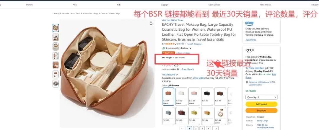This screenshot has height=130, width=319.
Task: Click the info icon next to List Price
Action: pyautogui.click(x=178, y=69)
